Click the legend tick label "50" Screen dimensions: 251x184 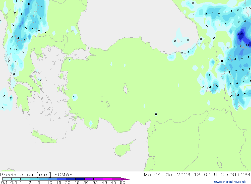tap(122, 182)
